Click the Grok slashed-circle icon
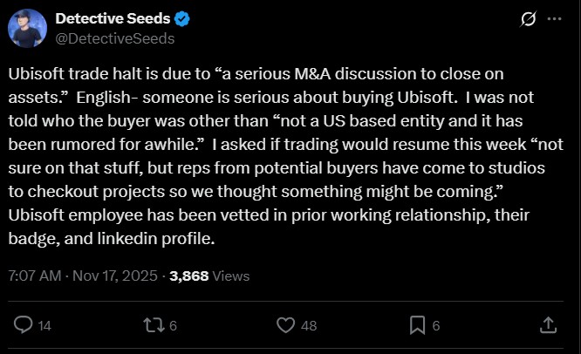The height and width of the screenshot is (354, 581). coord(527,19)
